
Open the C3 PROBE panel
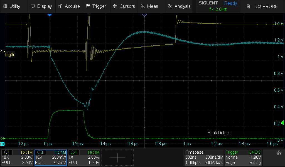(262, 6)
